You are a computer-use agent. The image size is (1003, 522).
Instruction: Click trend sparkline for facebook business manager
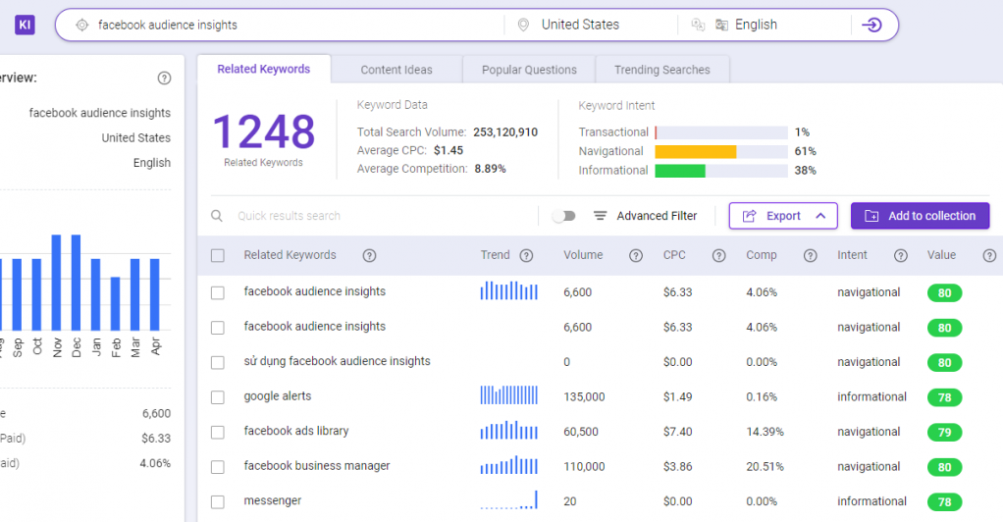click(x=509, y=464)
